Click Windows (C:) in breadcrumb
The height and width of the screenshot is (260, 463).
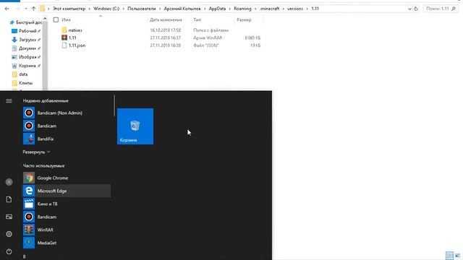(x=106, y=9)
